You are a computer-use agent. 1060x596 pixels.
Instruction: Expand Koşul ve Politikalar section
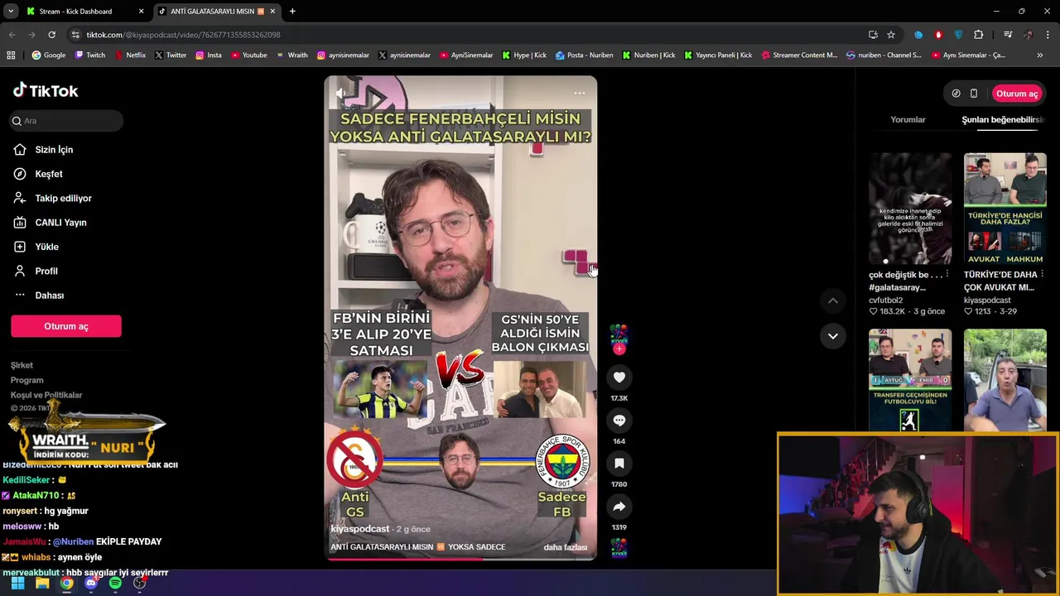pyautogui.click(x=46, y=396)
